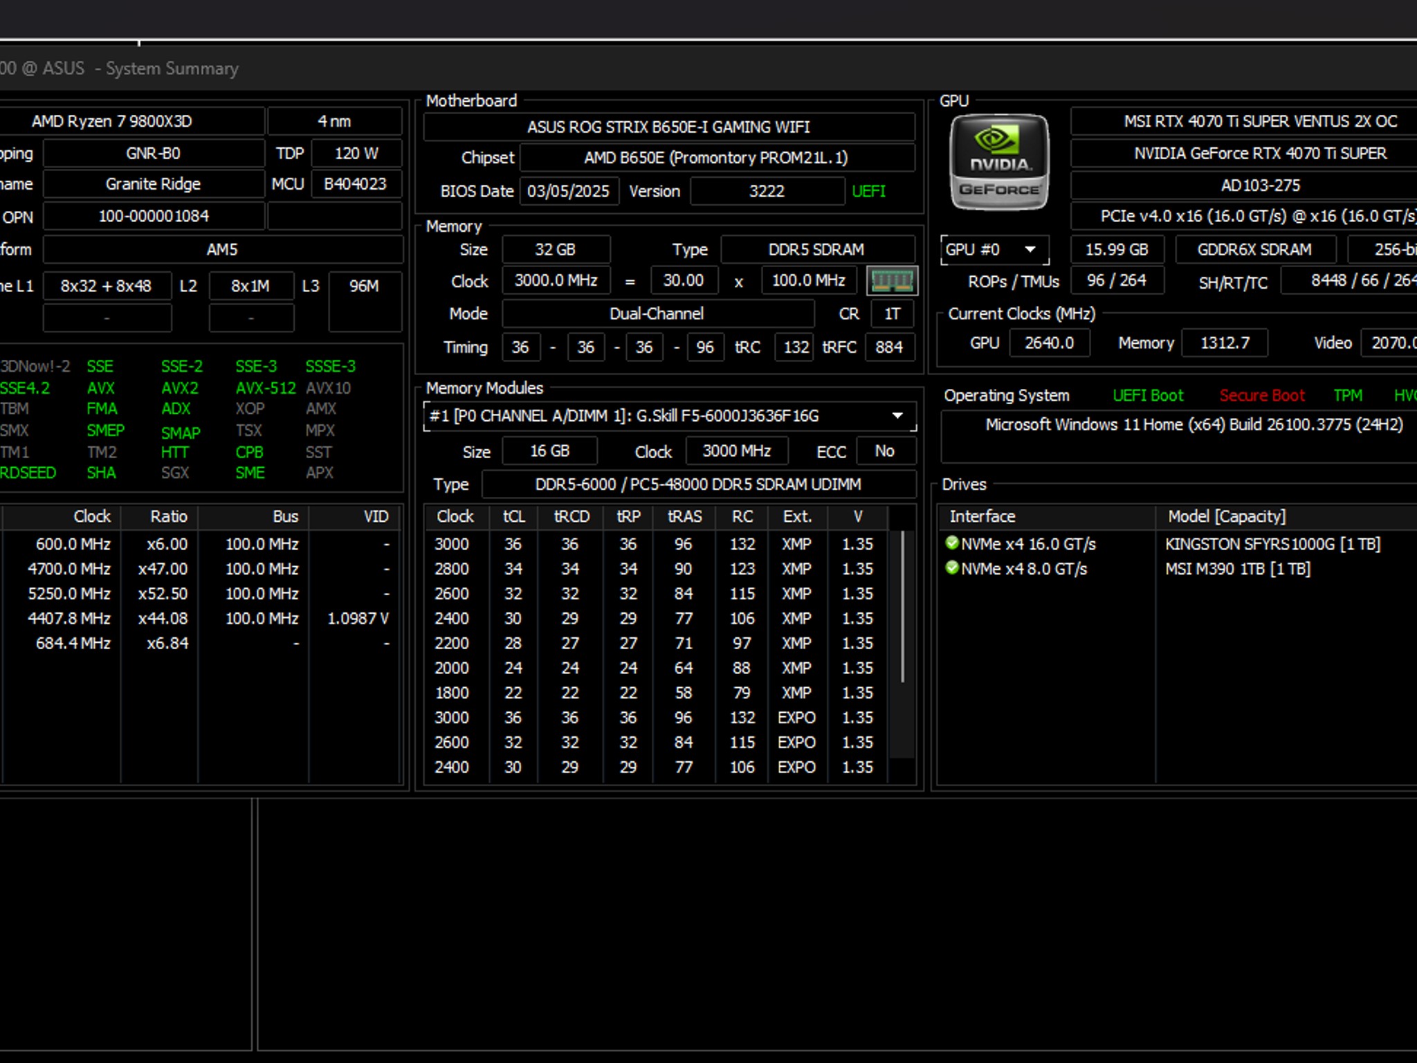Click the UEFI Boot indicator
The height and width of the screenshot is (1063, 1417).
[1148, 396]
